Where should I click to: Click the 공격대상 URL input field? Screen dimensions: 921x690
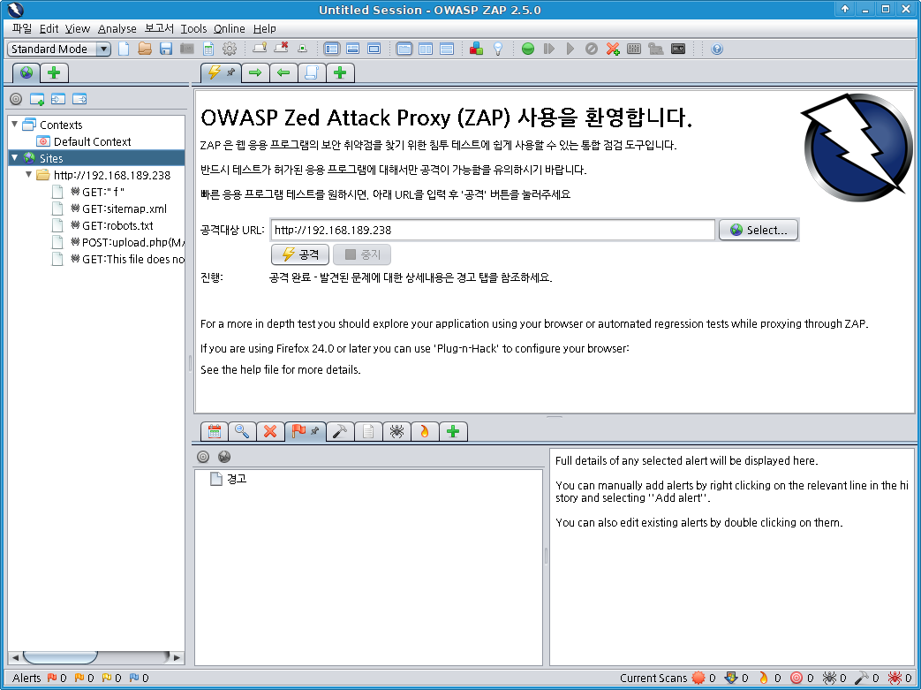[493, 230]
